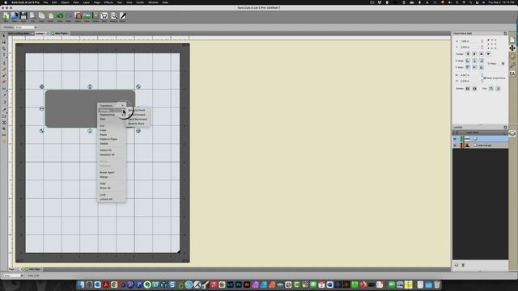
Task: Click Merge in context menu
Action: pyautogui.click(x=104, y=177)
